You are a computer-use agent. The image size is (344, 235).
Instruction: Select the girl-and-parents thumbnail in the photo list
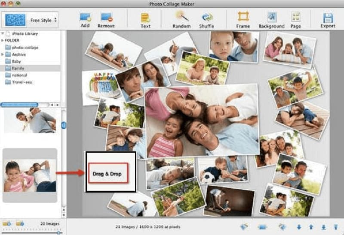[30, 175]
